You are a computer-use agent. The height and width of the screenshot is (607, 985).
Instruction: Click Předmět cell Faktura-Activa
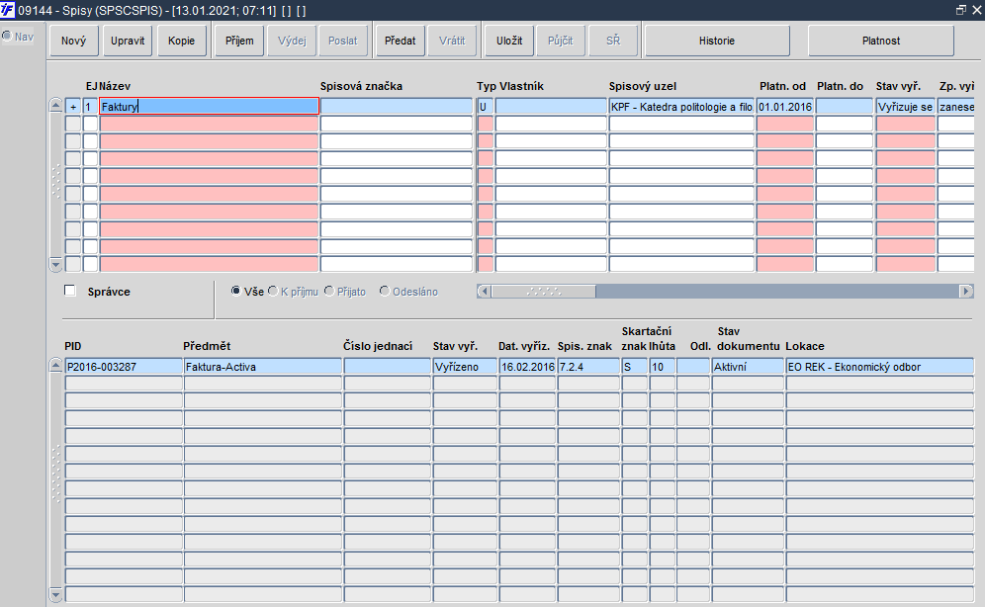click(x=263, y=367)
